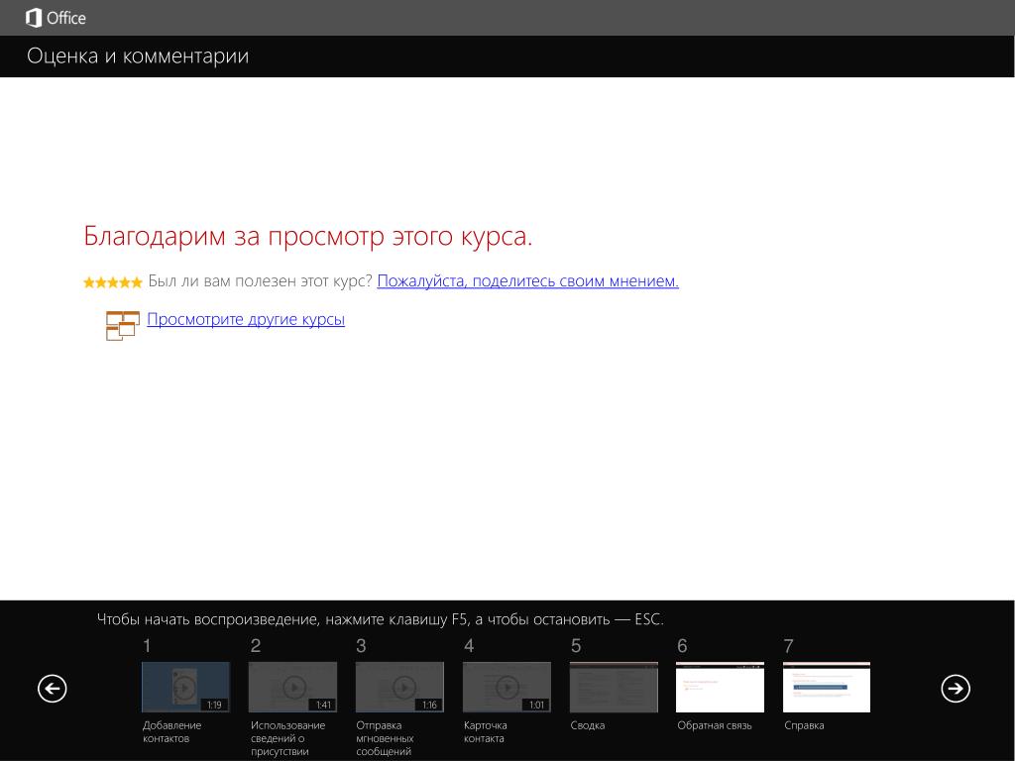Screen dimensions: 1015x761
Task: Play video 3 thumbnail with duration 1:16
Action: point(399,687)
